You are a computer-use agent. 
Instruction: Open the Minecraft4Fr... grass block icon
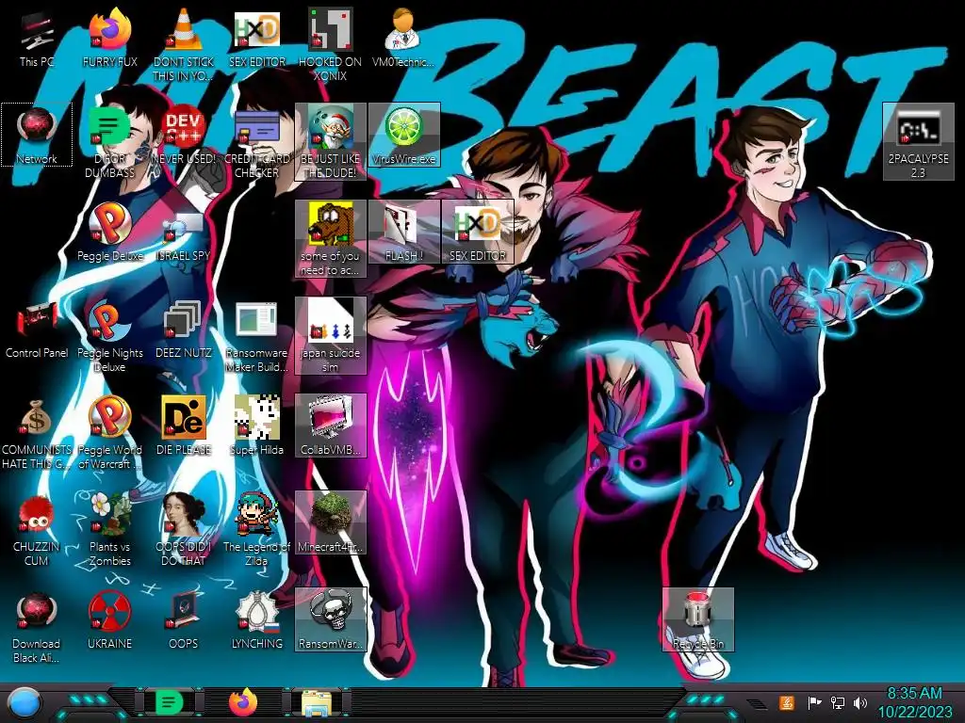click(331, 523)
